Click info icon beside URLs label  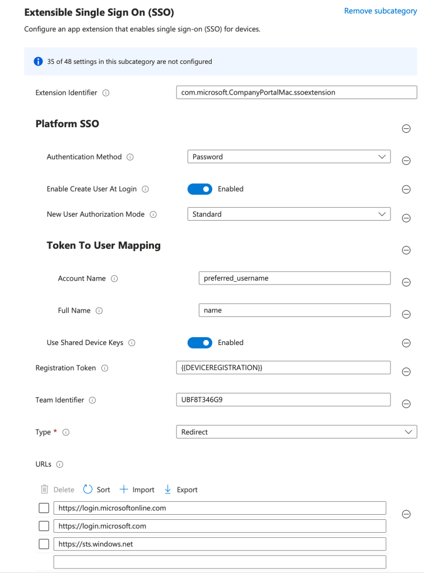pyautogui.click(x=60, y=464)
